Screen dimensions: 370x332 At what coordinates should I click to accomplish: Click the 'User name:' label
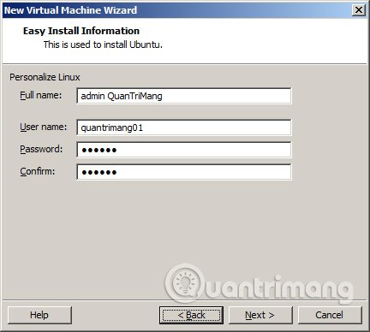click(43, 127)
